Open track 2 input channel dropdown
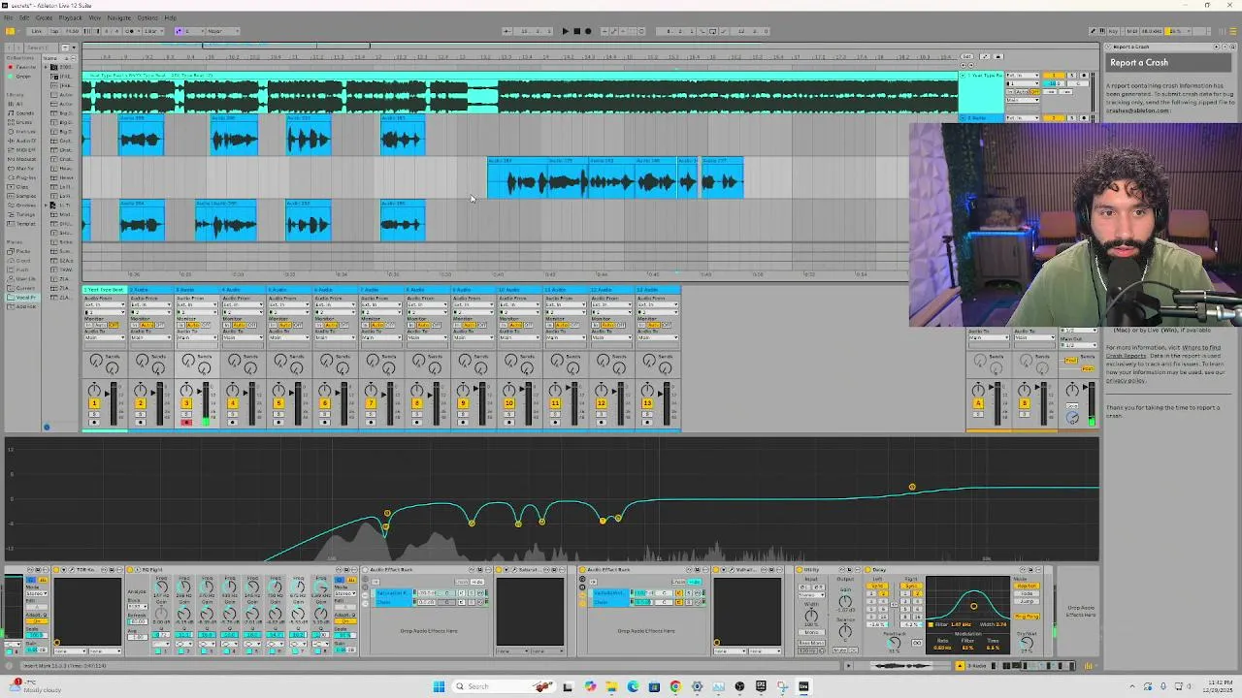1242x698 pixels. (150, 312)
